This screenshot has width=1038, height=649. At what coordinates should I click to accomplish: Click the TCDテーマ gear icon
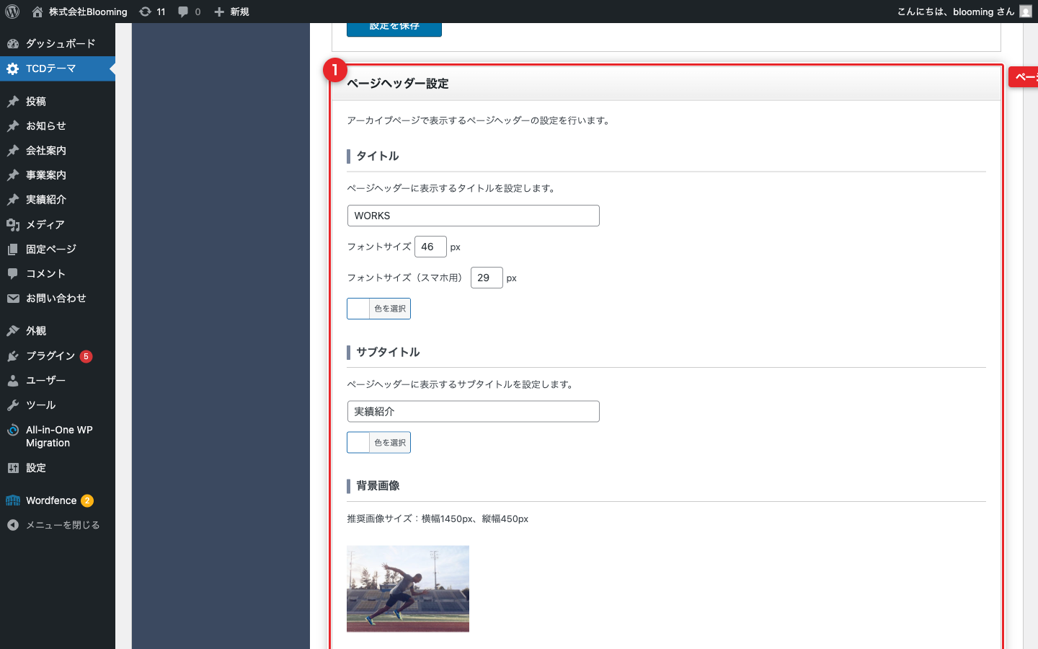coord(13,69)
